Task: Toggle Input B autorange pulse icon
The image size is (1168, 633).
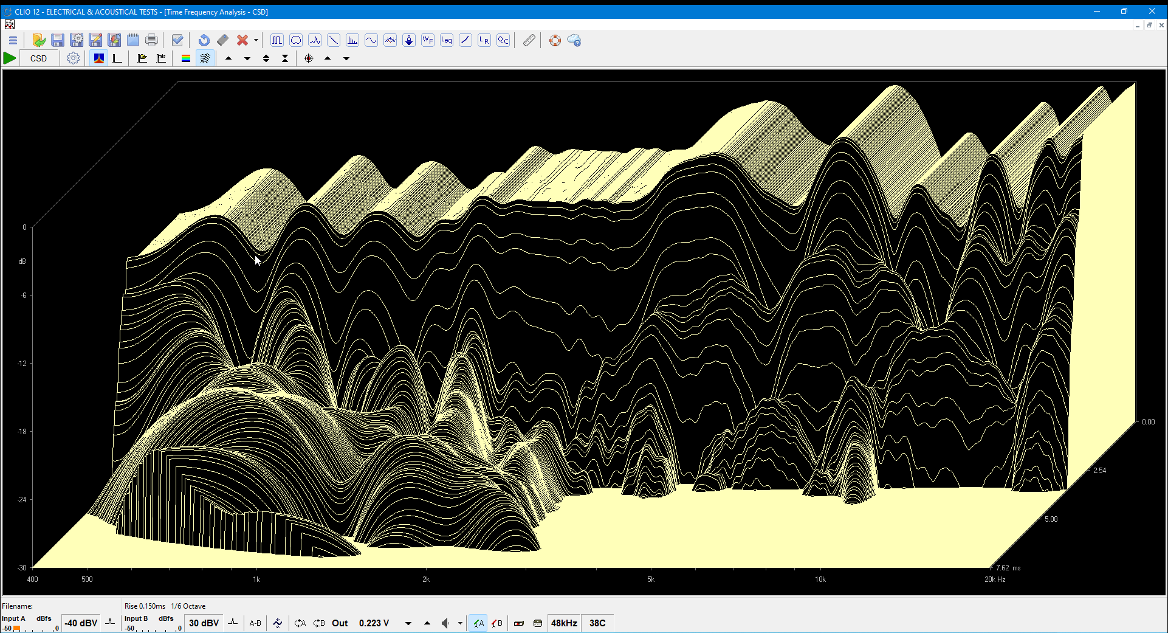Action: (233, 623)
